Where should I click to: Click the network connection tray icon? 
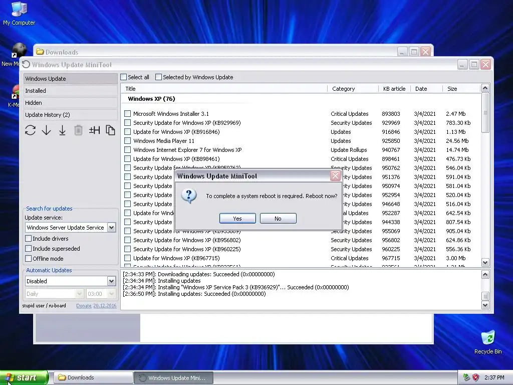[466, 377]
